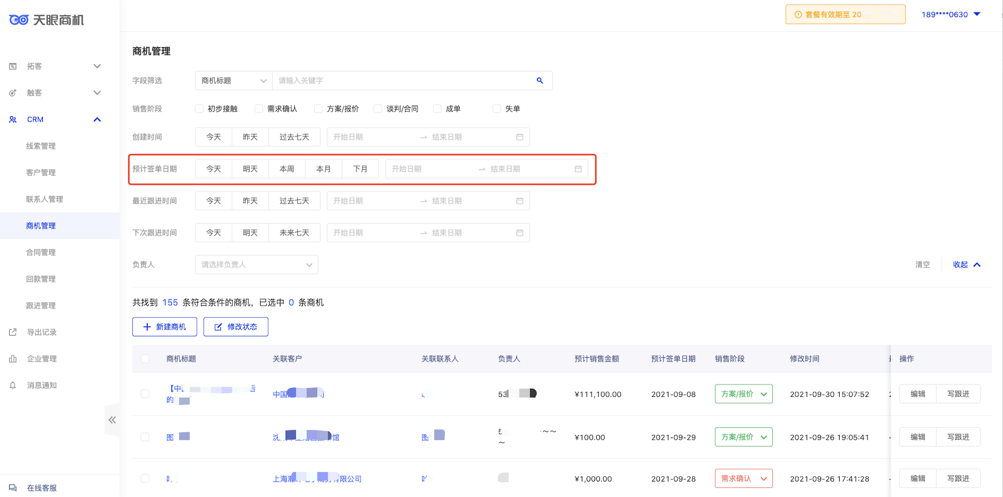This screenshot has width=1003, height=497.
Task: Check the 成单 stage checkbox
Action: pos(437,109)
